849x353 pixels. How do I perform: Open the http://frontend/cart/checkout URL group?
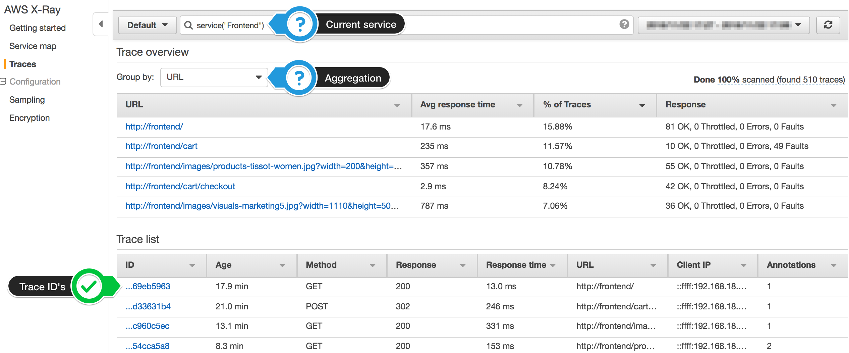pyautogui.click(x=180, y=186)
